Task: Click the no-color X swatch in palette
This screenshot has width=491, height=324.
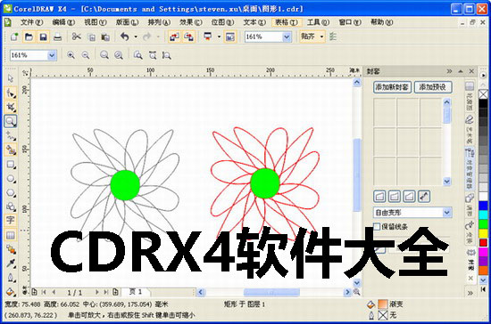Action: 483,93
